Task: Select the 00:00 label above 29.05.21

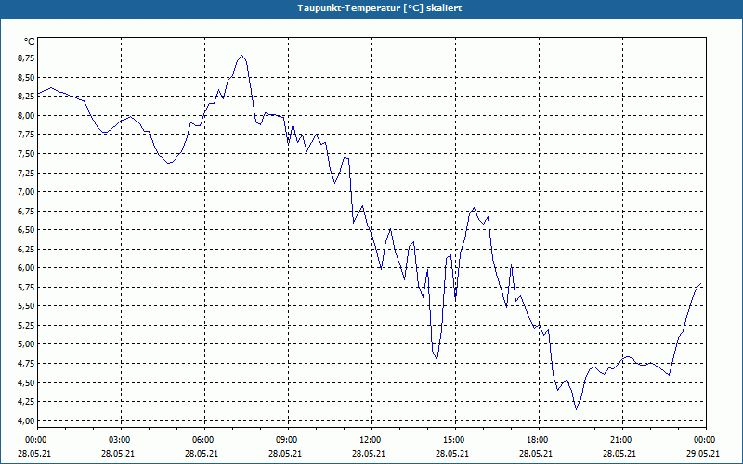Action: click(x=706, y=440)
